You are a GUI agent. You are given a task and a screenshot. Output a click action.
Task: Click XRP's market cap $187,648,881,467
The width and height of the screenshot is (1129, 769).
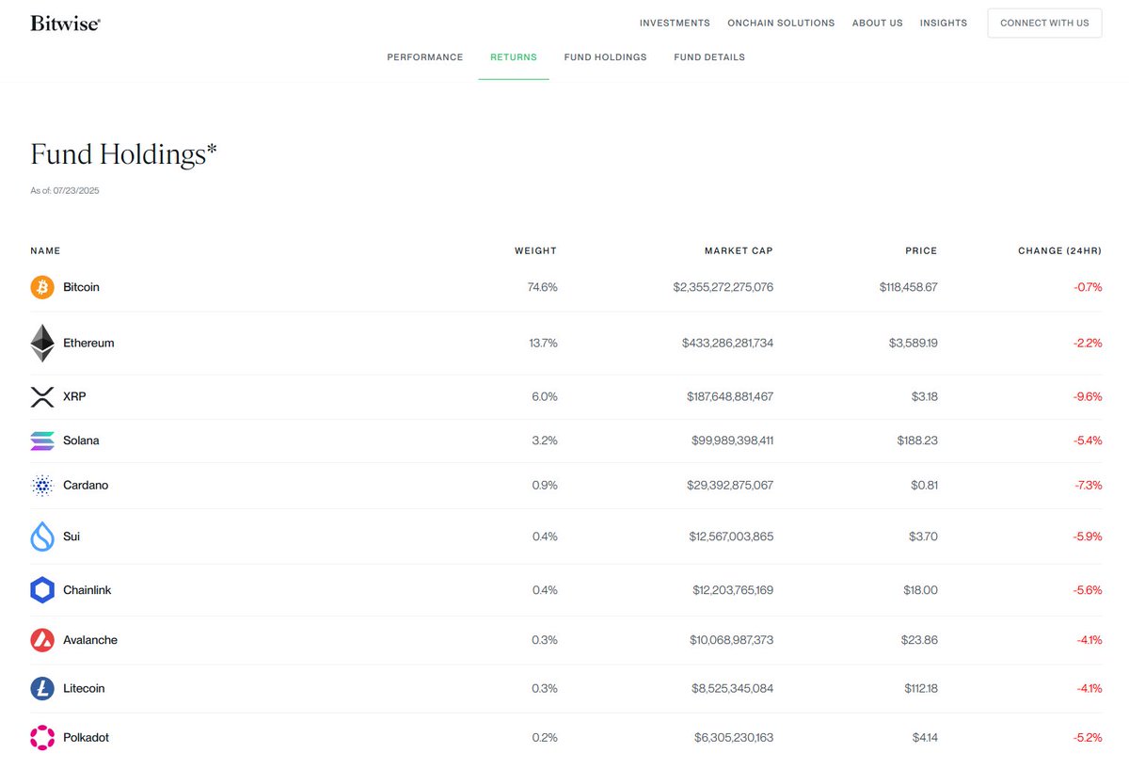[x=730, y=397]
